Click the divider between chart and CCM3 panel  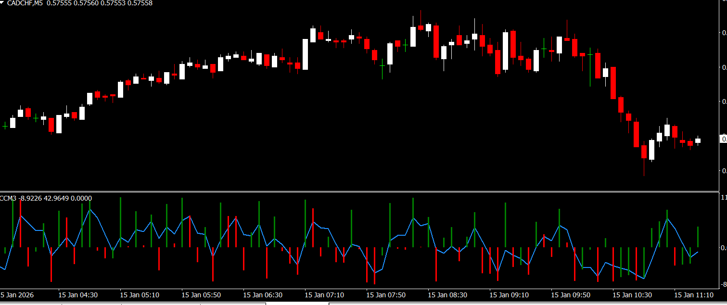click(361, 191)
